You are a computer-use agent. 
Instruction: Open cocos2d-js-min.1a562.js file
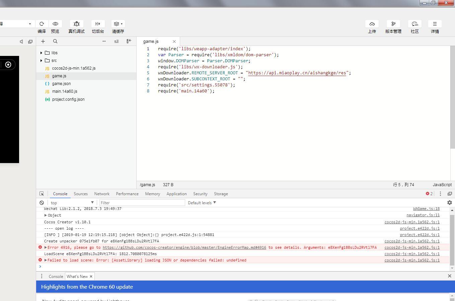click(74, 68)
